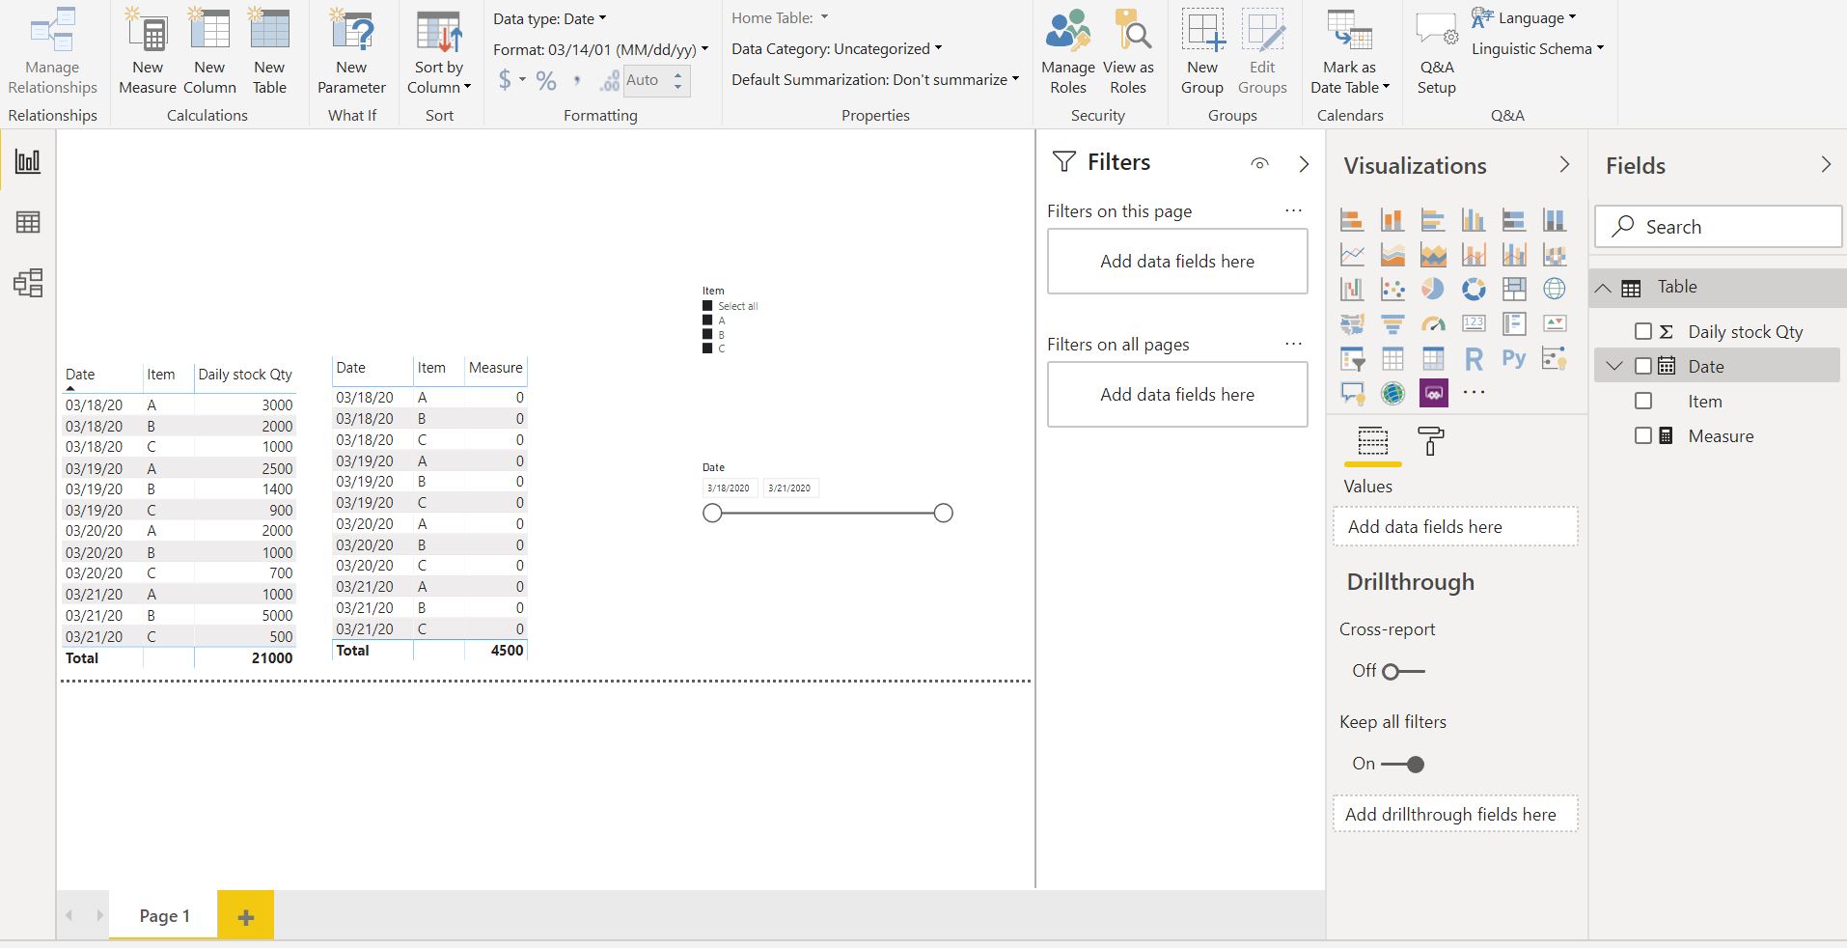Select the scatter chart visualization
Viewport: 1847px width, 948px height.
[x=1392, y=289]
